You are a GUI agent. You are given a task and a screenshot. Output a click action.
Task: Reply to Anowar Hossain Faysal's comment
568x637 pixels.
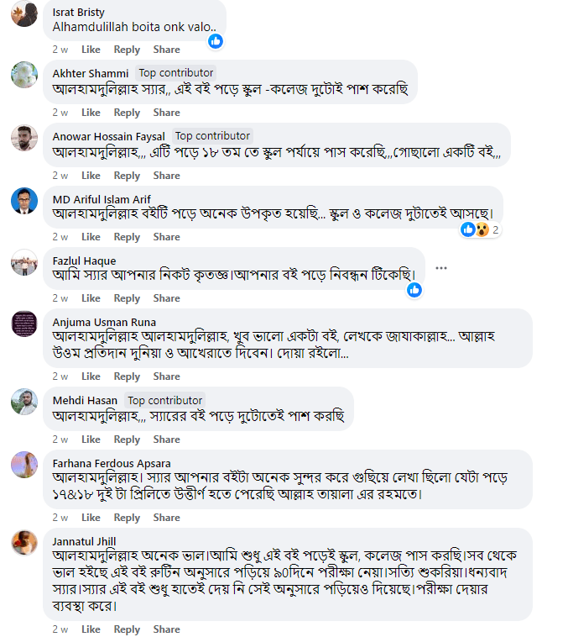pos(127,176)
